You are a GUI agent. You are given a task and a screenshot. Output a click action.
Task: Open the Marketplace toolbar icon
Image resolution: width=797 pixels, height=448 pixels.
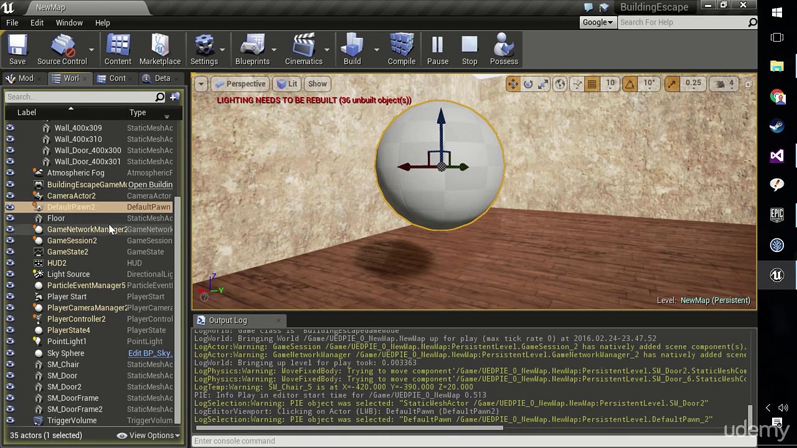point(160,50)
